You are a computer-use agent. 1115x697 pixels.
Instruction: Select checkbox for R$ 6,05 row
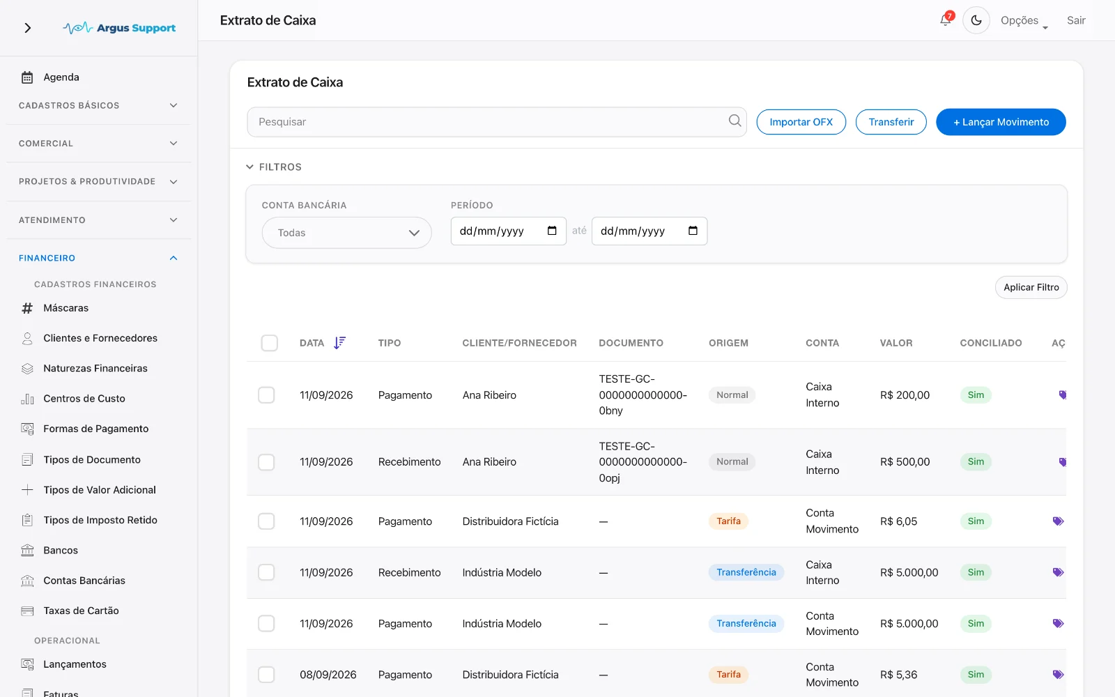266,521
